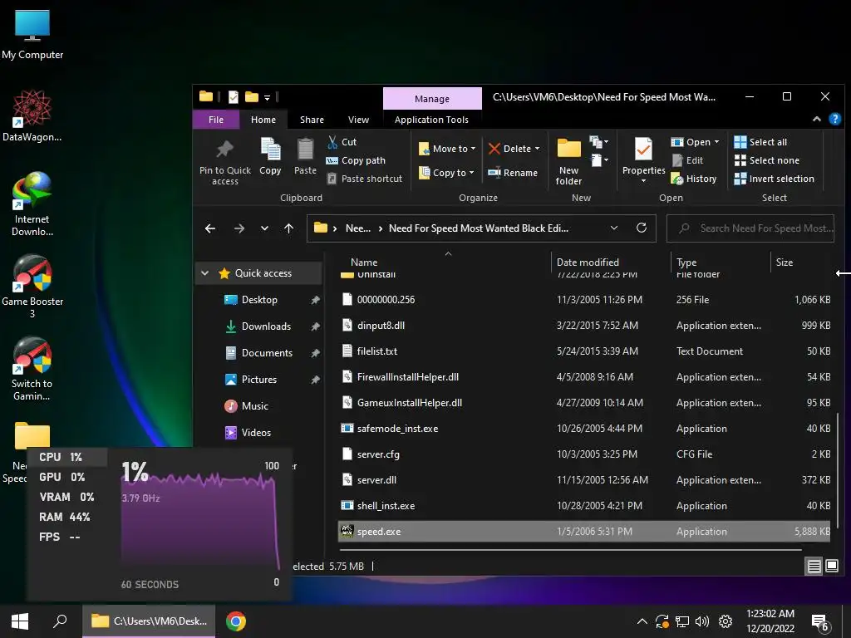Sort files by the Date modified column header

pos(588,262)
